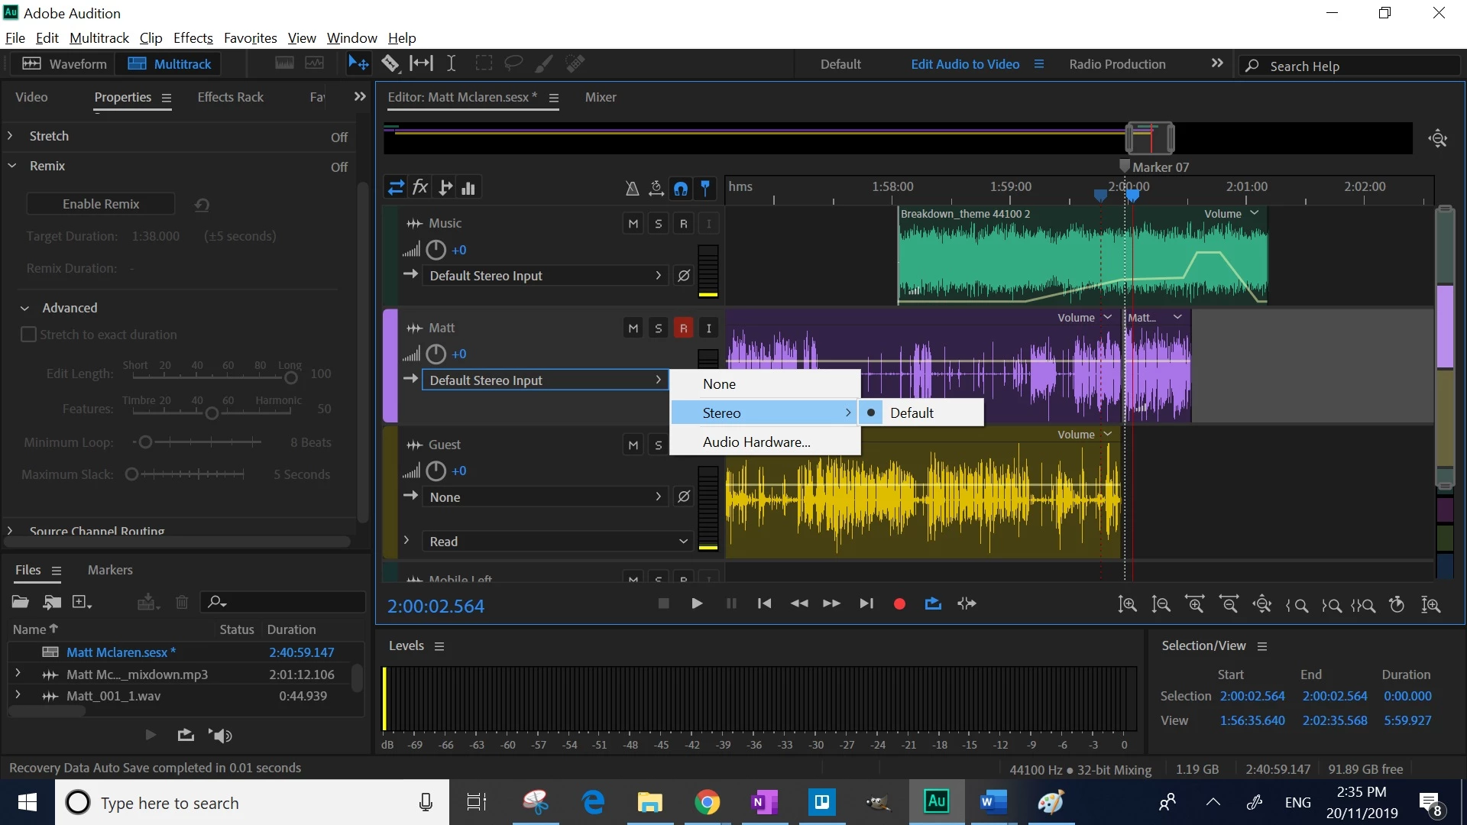Click the Record button in transport
Viewport: 1467px width, 825px height.
tap(899, 604)
